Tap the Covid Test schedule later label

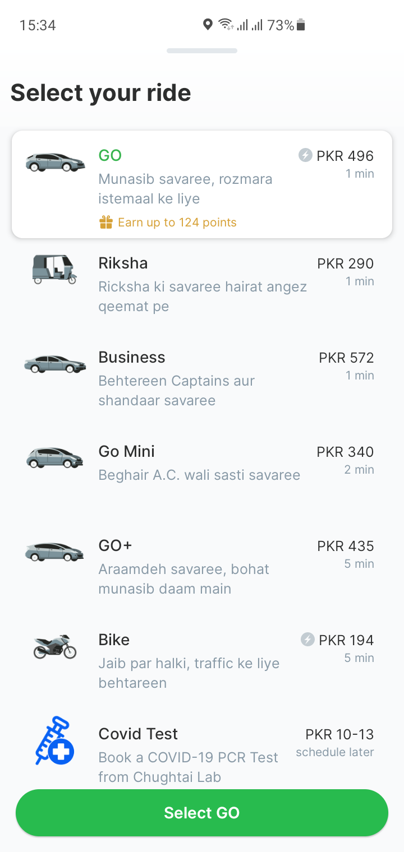coord(335,752)
